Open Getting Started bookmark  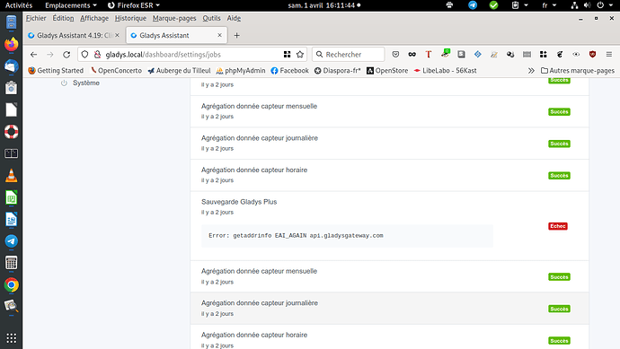coord(56,70)
